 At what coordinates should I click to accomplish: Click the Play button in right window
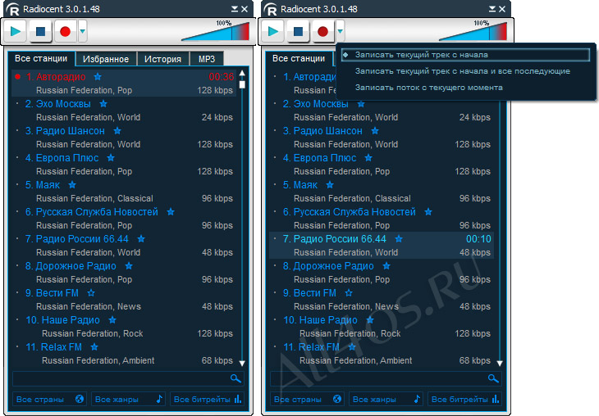coord(272,31)
